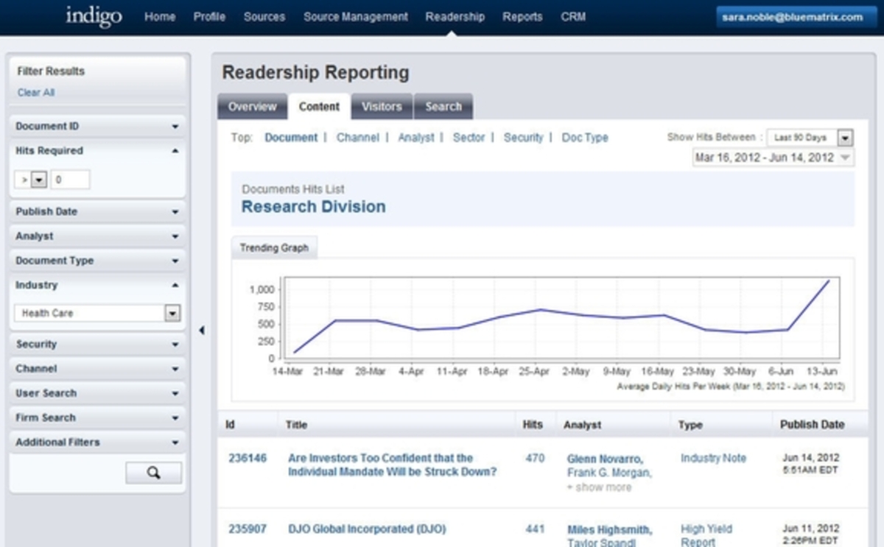Collapse the Hits Required filter
This screenshot has width=884, height=547.
(175, 150)
